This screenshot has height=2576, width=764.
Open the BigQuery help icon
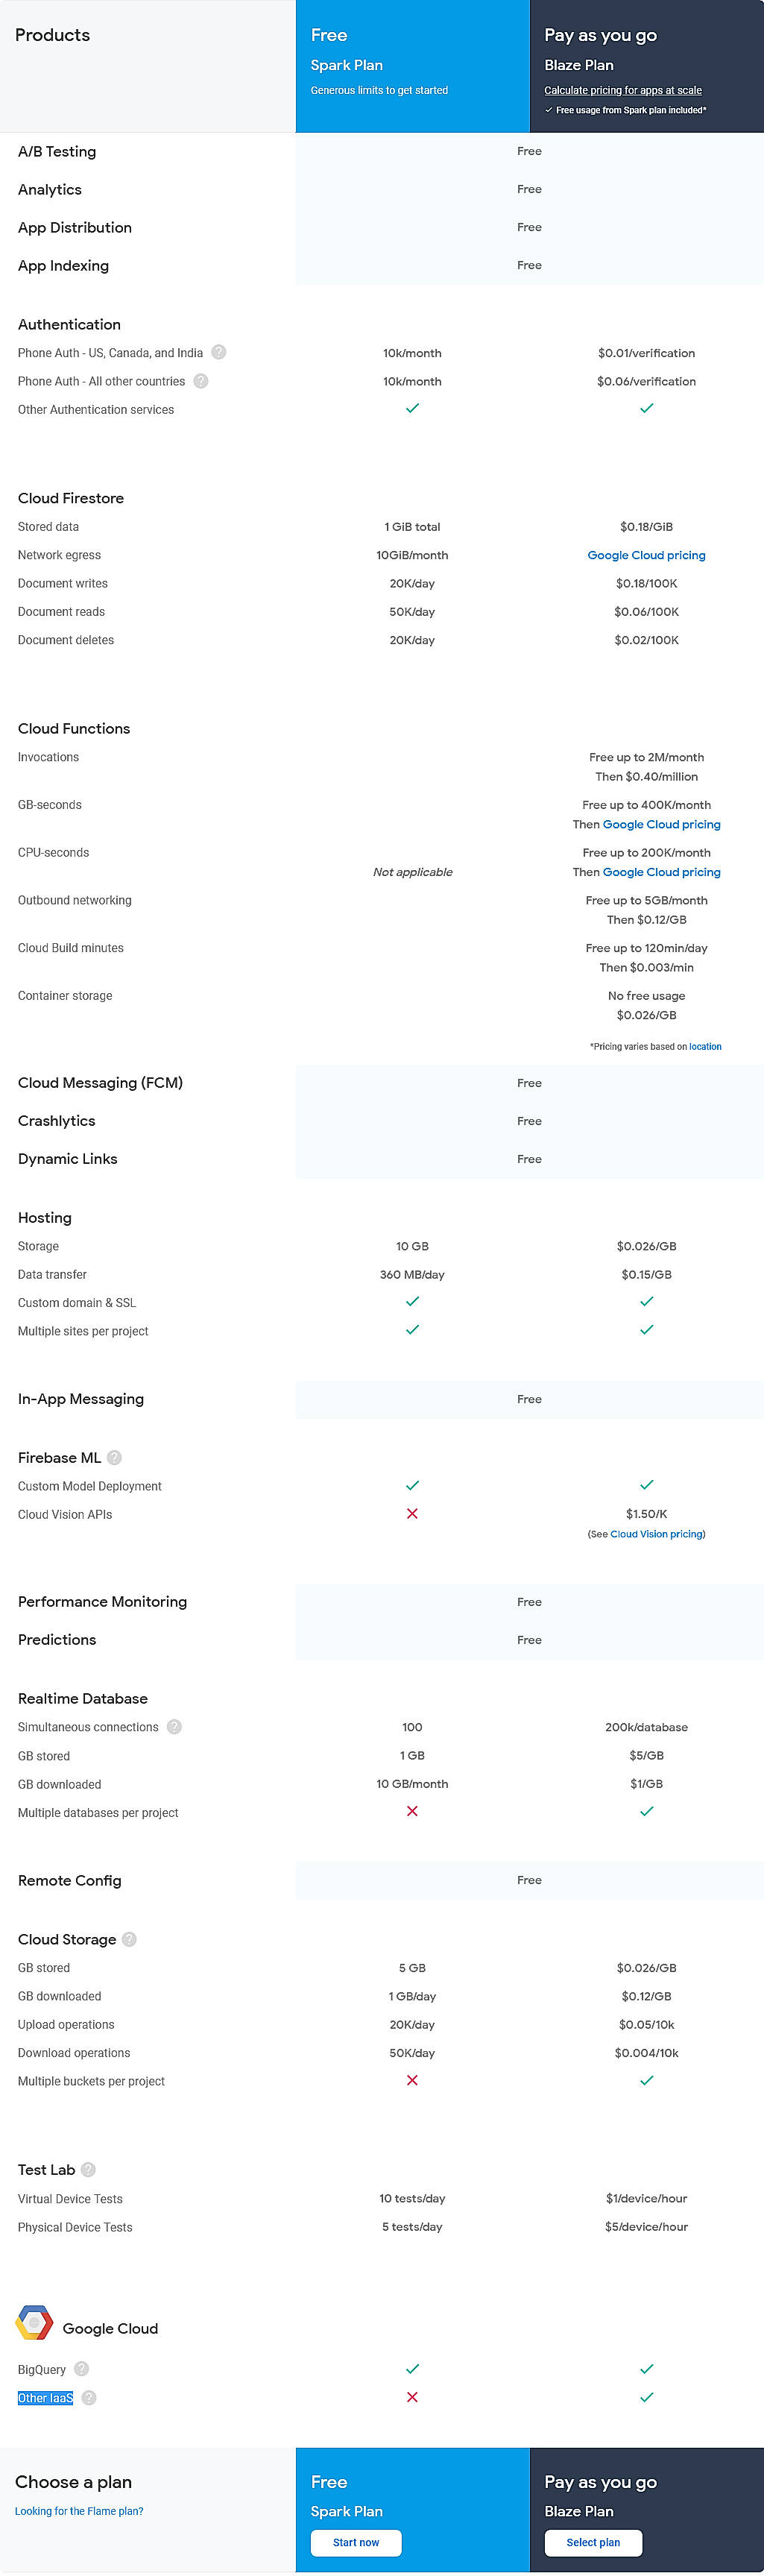[82, 2369]
